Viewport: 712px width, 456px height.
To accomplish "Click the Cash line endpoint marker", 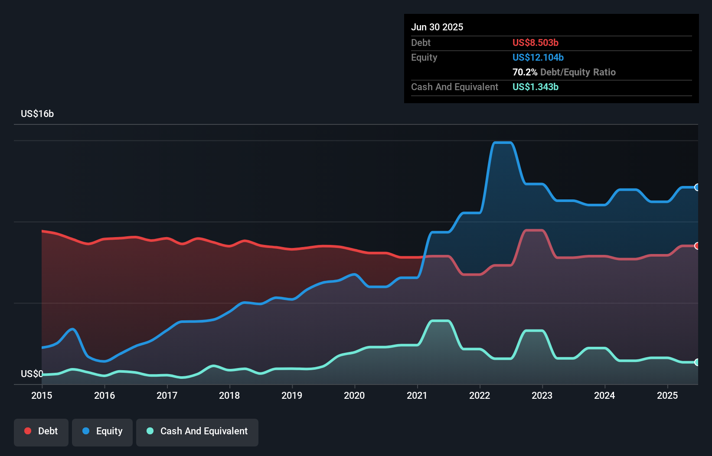I will click(x=697, y=362).
